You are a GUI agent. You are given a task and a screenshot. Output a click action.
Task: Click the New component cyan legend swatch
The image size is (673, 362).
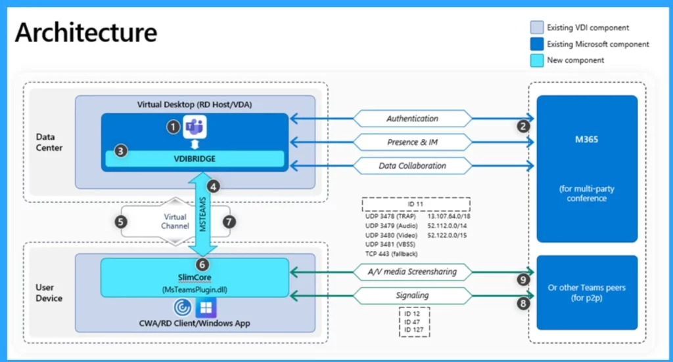pos(536,60)
